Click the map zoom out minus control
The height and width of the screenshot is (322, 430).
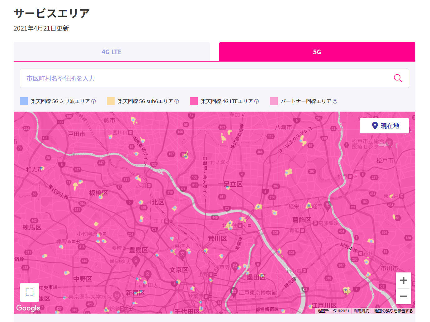coord(404,296)
